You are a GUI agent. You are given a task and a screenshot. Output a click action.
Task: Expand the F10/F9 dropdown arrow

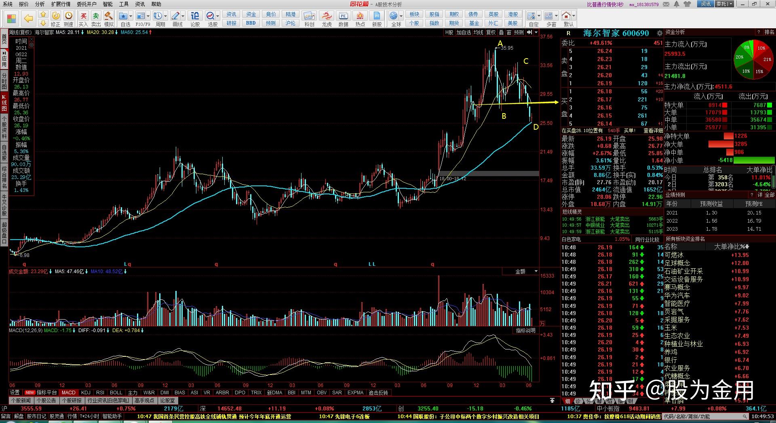[148, 16]
